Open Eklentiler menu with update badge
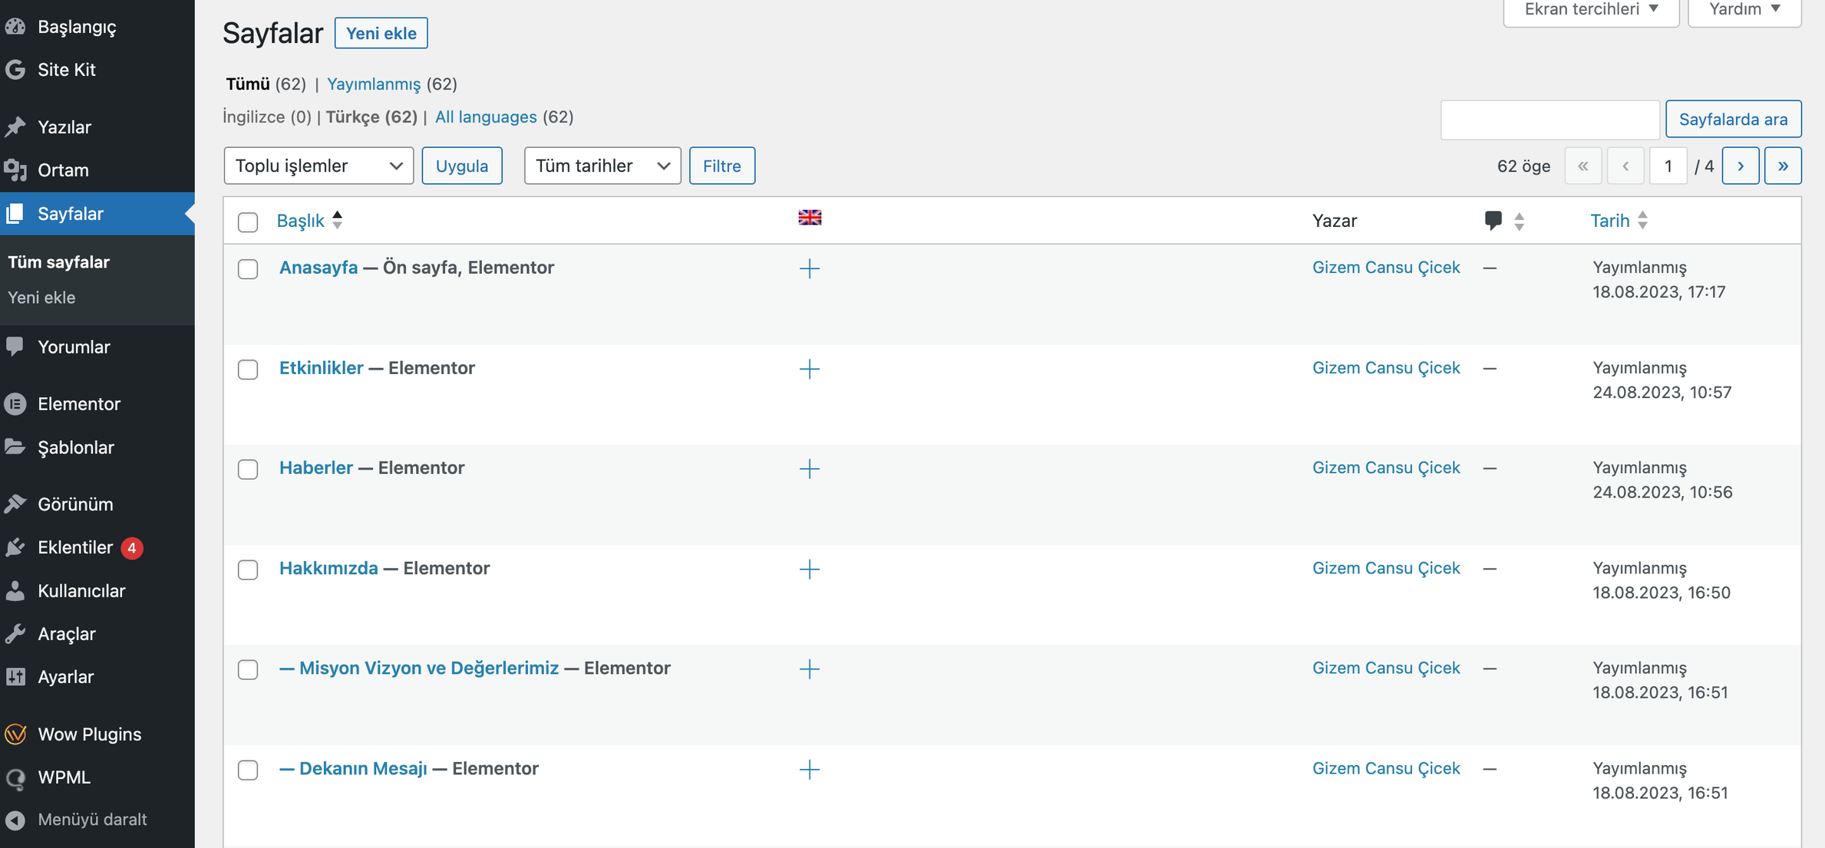Screen dimensions: 1825x848 pos(75,547)
